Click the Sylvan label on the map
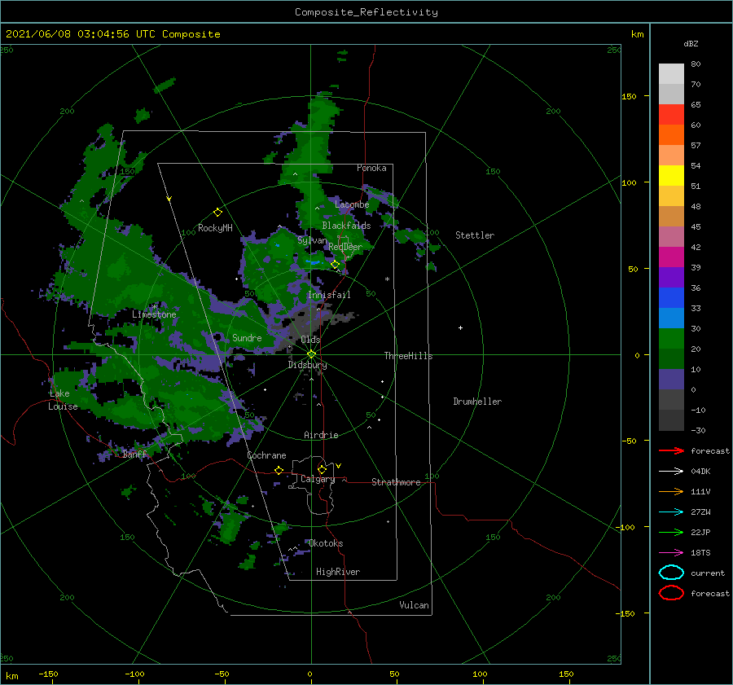Screen dimensions: 733x685 [312, 240]
